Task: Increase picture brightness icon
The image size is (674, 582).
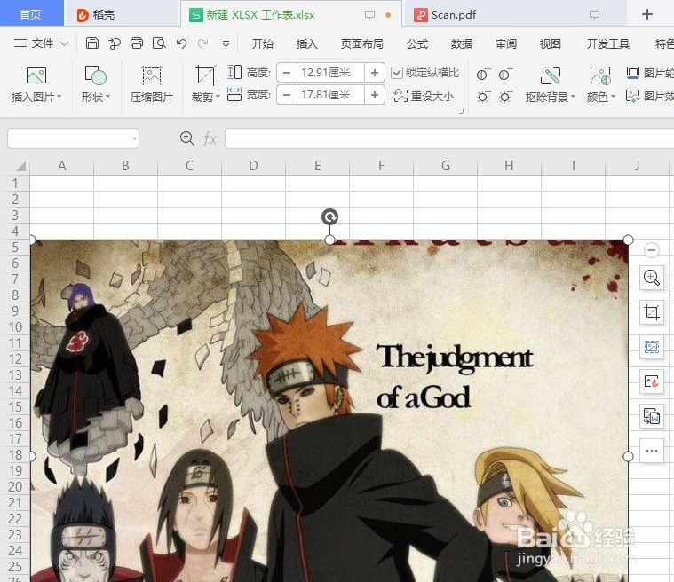Action: tap(483, 96)
